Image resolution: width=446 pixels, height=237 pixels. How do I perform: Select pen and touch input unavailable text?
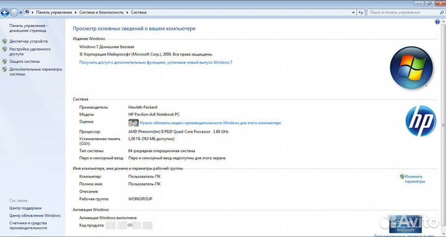[177, 158]
